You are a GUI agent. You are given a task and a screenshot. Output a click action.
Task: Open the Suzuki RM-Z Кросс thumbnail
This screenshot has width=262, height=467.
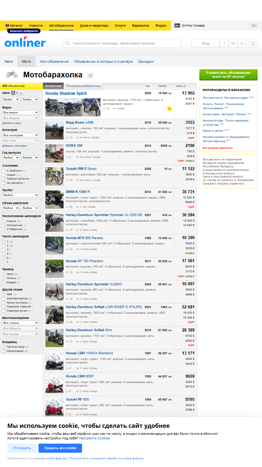(54, 176)
